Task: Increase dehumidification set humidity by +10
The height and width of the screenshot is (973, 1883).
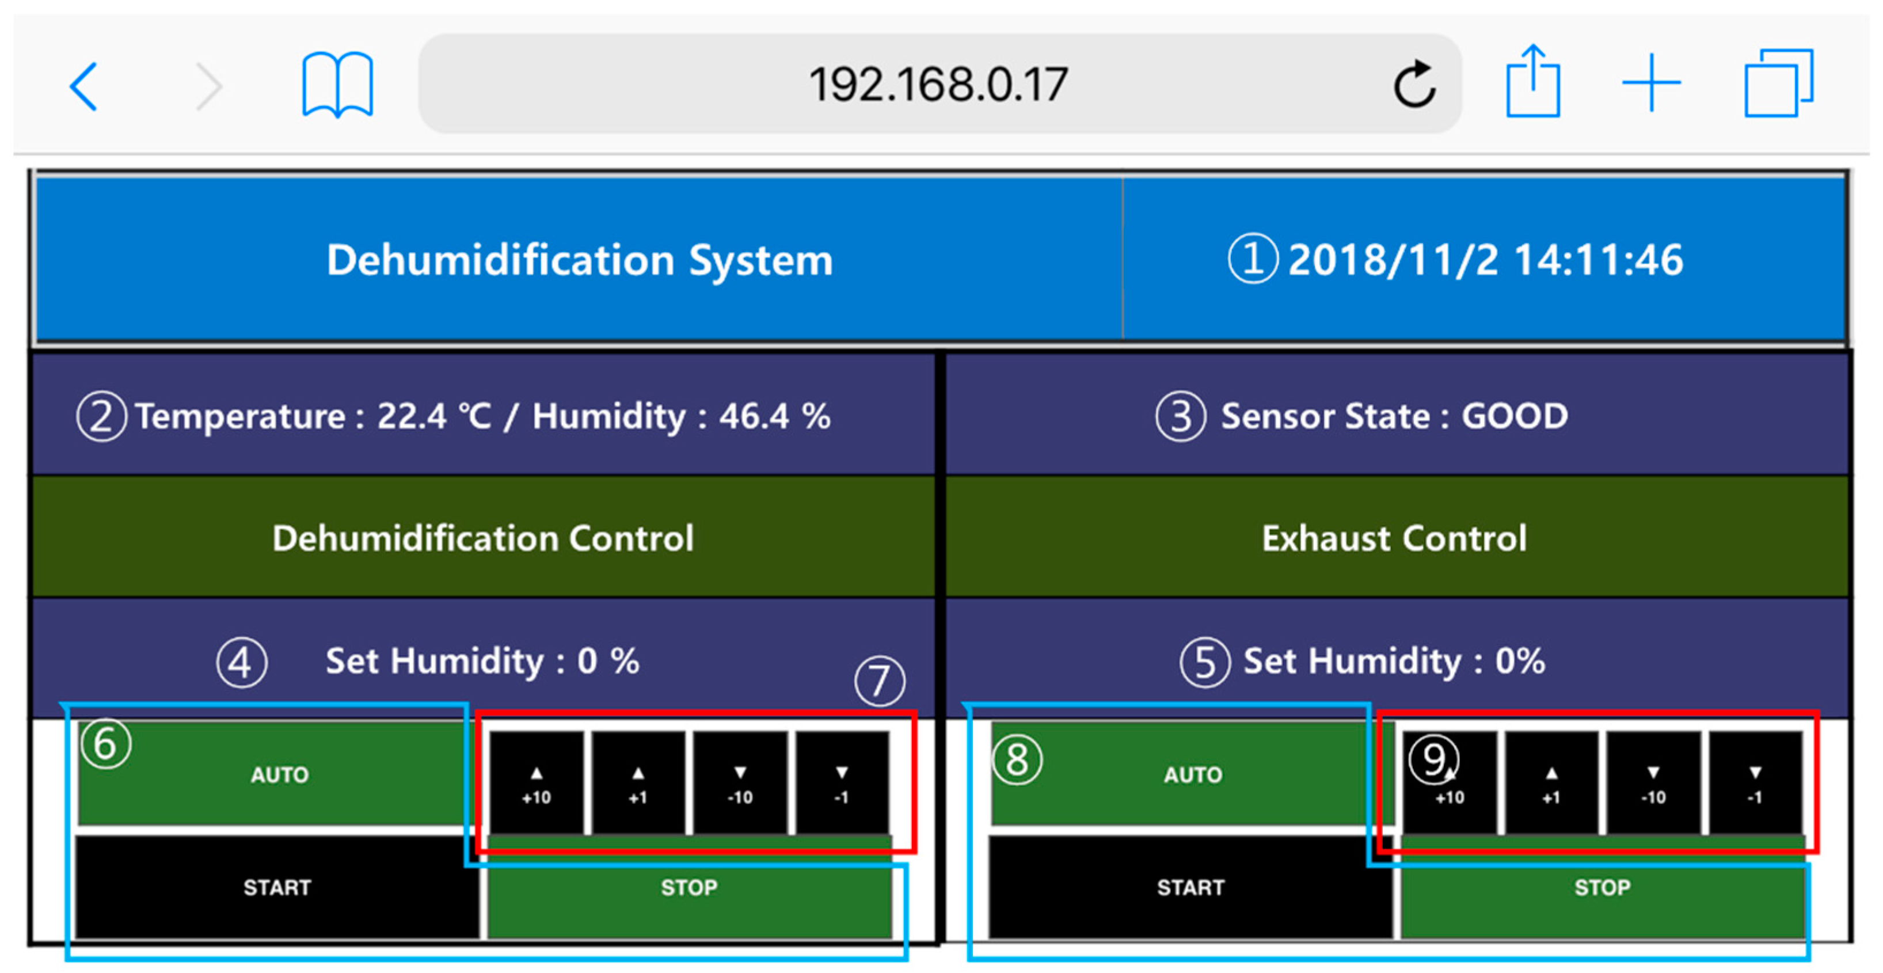Action: (536, 782)
